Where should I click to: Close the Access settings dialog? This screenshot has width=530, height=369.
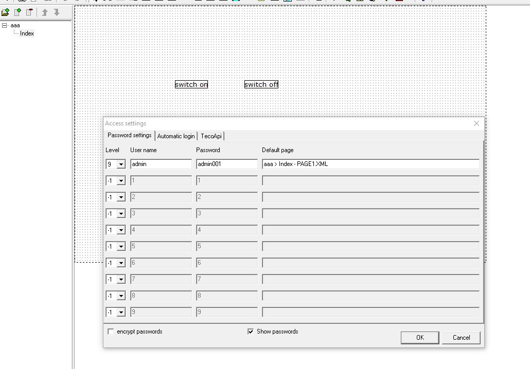coord(476,123)
